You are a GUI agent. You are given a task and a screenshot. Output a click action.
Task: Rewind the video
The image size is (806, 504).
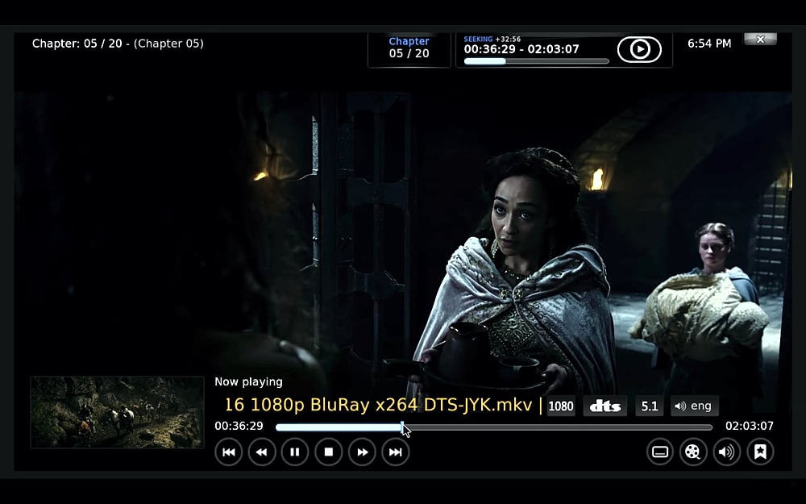tap(262, 452)
